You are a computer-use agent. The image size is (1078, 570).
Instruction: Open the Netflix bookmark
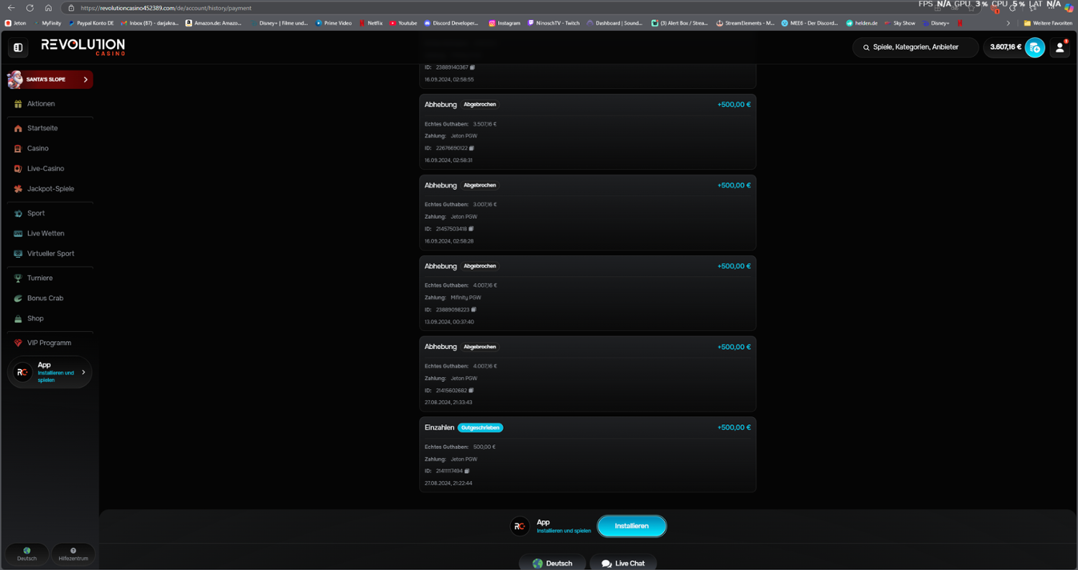(374, 23)
